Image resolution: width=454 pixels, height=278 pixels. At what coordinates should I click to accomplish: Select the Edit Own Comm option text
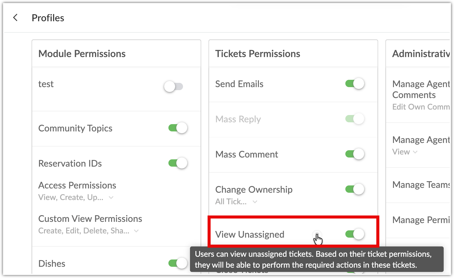coord(421,107)
